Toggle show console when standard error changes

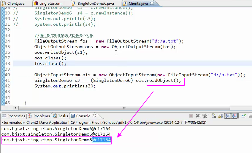click(235, 116)
